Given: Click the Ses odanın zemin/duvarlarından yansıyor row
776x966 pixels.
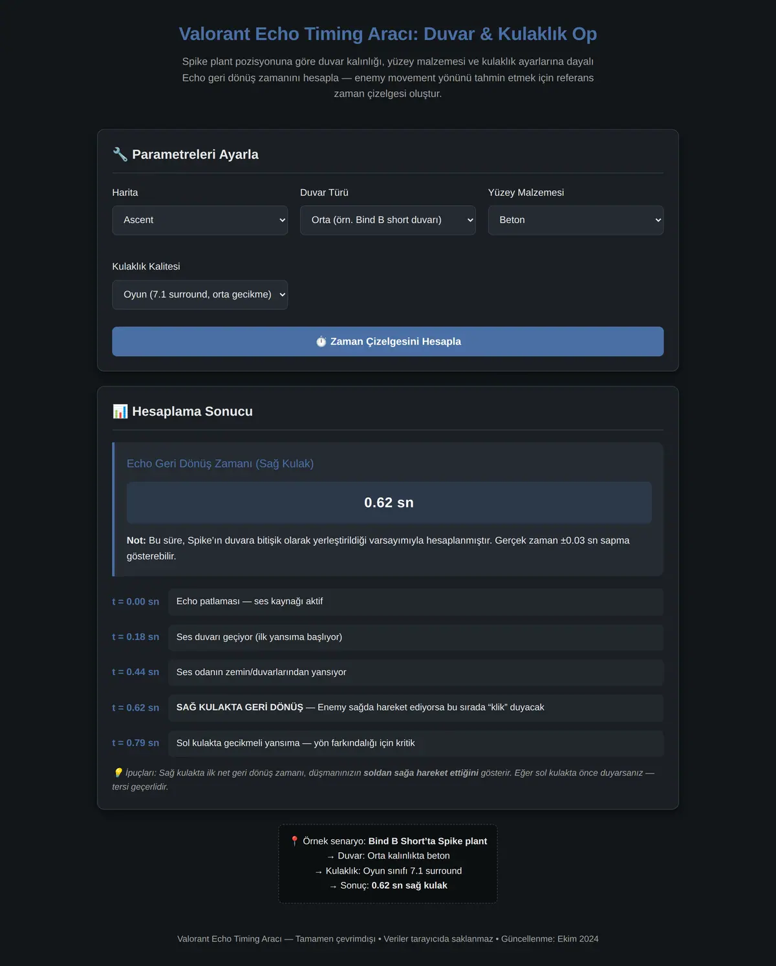Looking at the screenshot, I should click(416, 672).
